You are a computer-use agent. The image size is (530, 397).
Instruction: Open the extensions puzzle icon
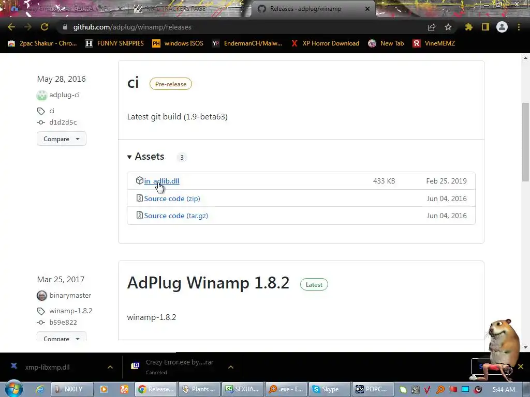(468, 27)
